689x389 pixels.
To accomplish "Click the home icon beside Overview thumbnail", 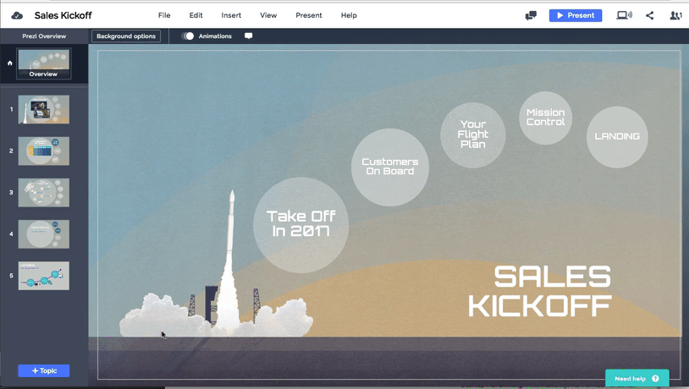I will pyautogui.click(x=9, y=63).
